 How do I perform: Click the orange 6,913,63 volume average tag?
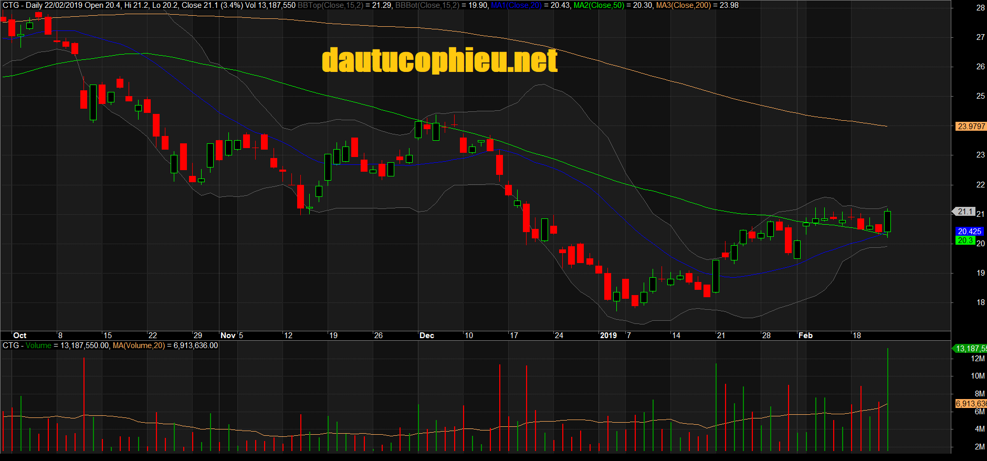(x=971, y=404)
